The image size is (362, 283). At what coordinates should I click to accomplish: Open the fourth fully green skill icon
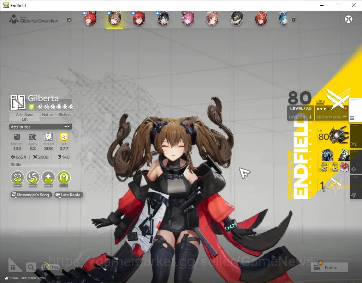click(64, 178)
